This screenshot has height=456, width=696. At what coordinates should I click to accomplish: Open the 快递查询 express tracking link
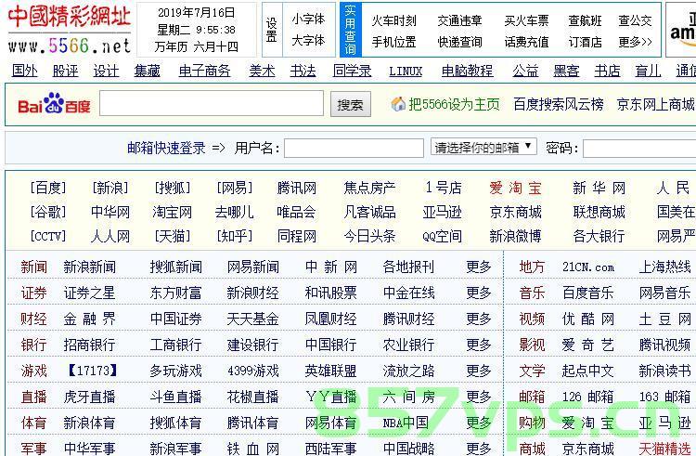coord(459,42)
